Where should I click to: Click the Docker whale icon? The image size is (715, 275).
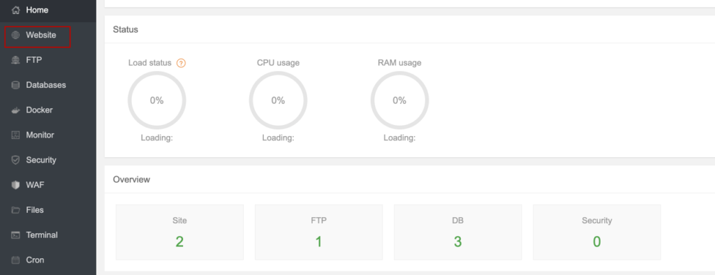coord(15,110)
